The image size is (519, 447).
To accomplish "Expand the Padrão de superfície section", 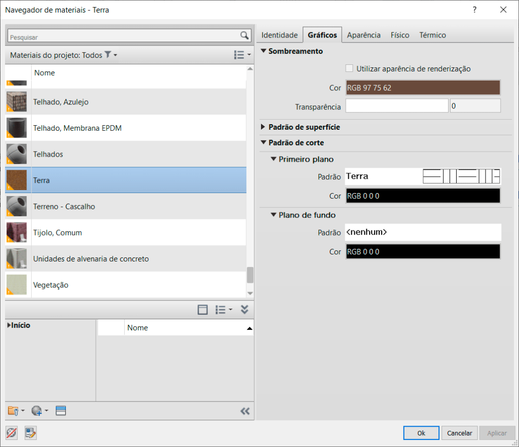I will 263,127.
